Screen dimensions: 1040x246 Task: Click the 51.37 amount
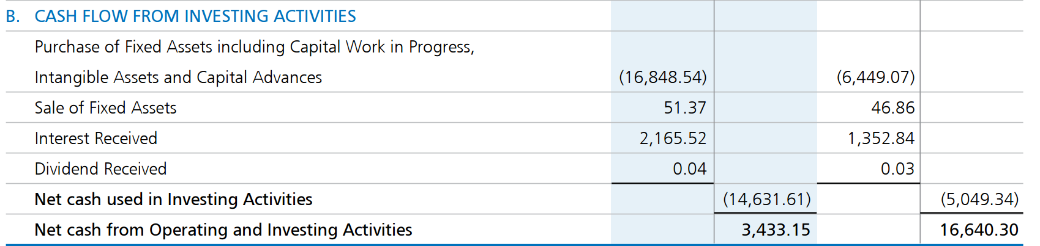pyautogui.click(x=685, y=108)
